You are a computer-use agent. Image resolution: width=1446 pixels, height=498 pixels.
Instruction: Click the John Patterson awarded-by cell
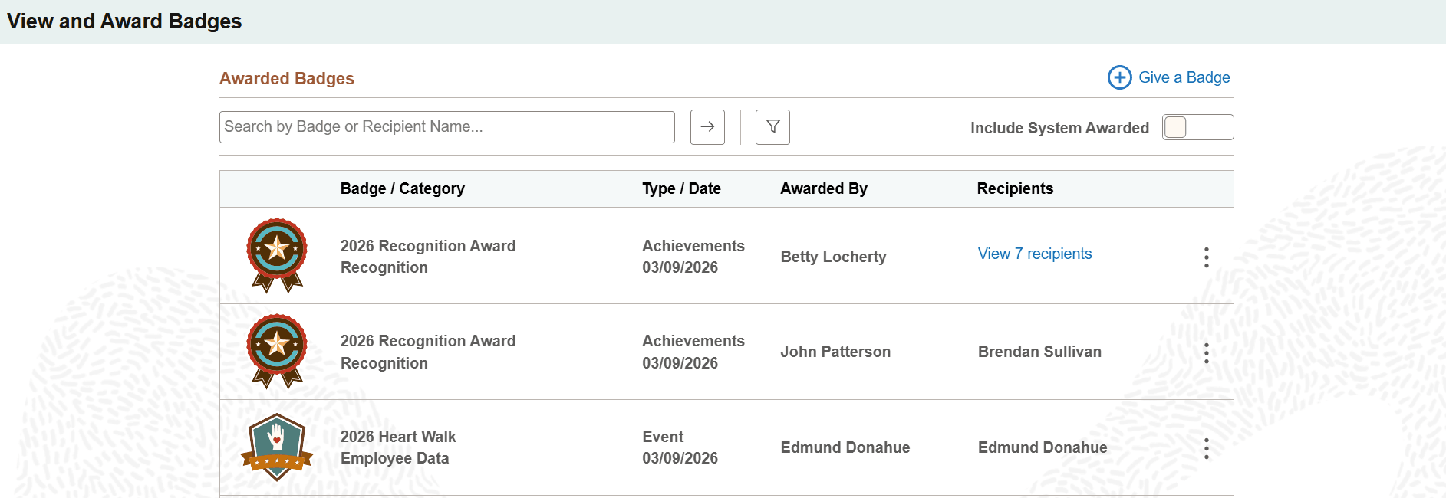point(835,352)
